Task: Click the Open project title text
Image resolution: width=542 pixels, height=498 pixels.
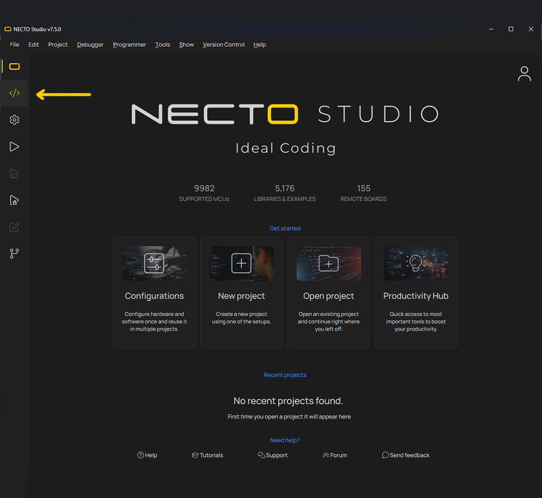Action: 328,296
